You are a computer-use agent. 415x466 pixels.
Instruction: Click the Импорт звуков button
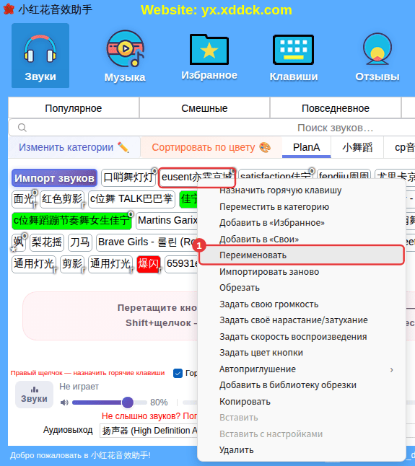(54, 178)
